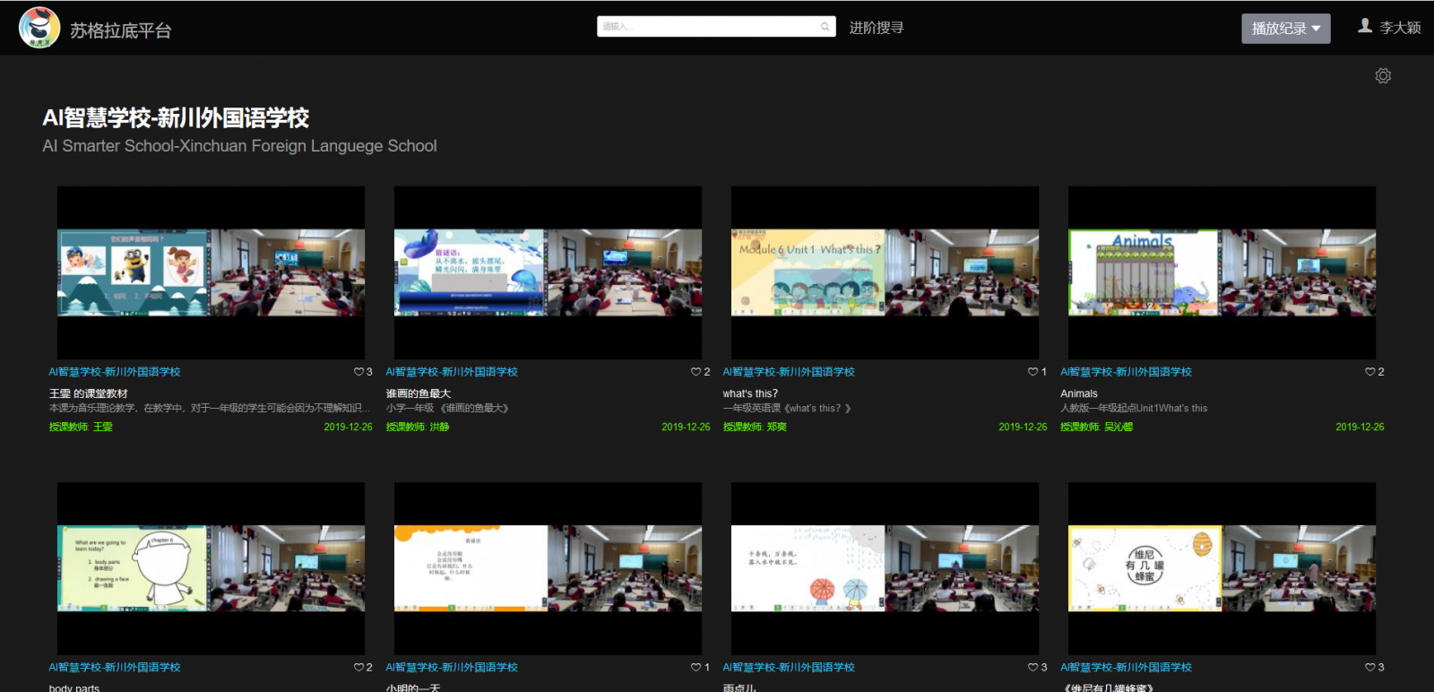Click teacher name 授课教师: 王雯
Screen dimensions: 1434x692
point(81,428)
